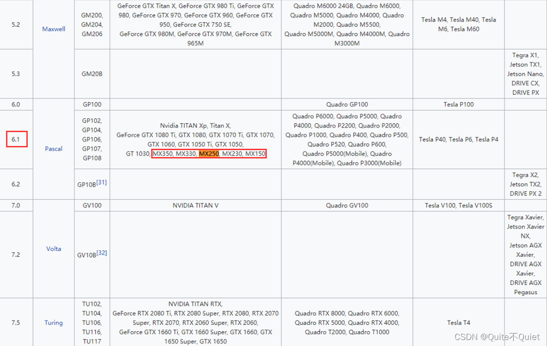Image resolution: width=547 pixels, height=346 pixels.
Task: Open the Pascal architecture link
Action: tap(53, 149)
